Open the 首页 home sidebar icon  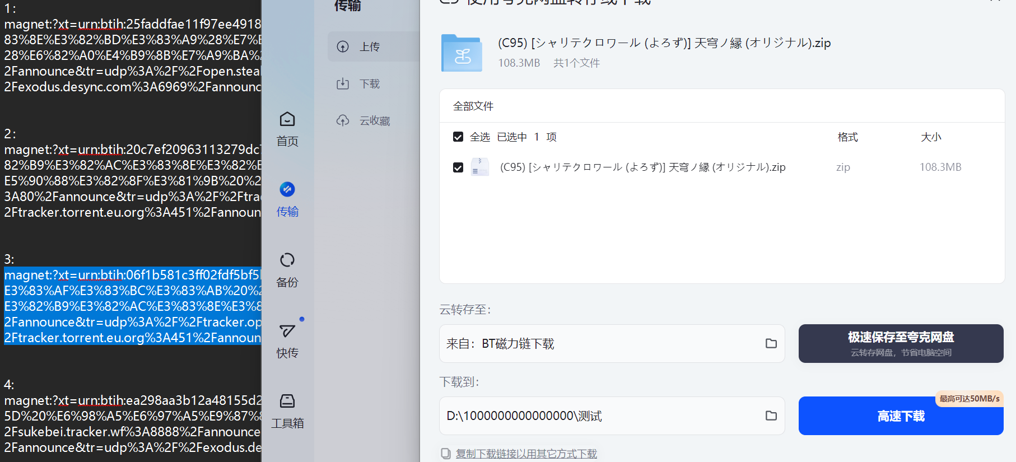pyautogui.click(x=287, y=129)
